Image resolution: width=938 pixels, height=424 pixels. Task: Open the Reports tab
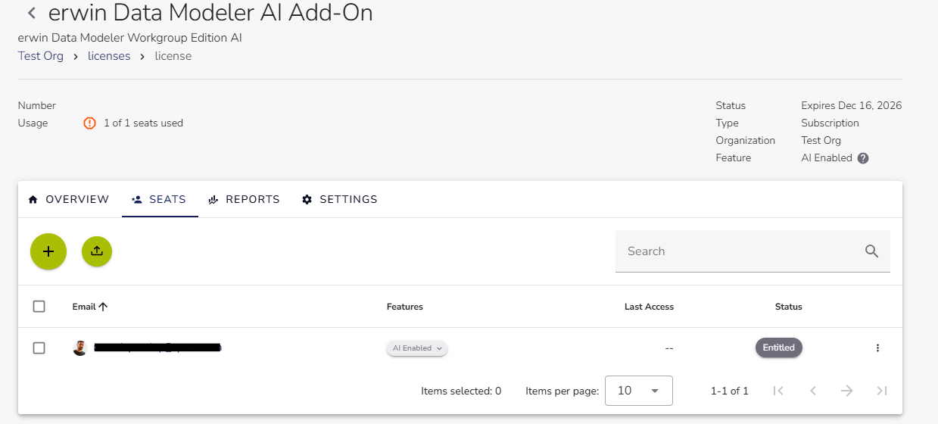coord(245,199)
